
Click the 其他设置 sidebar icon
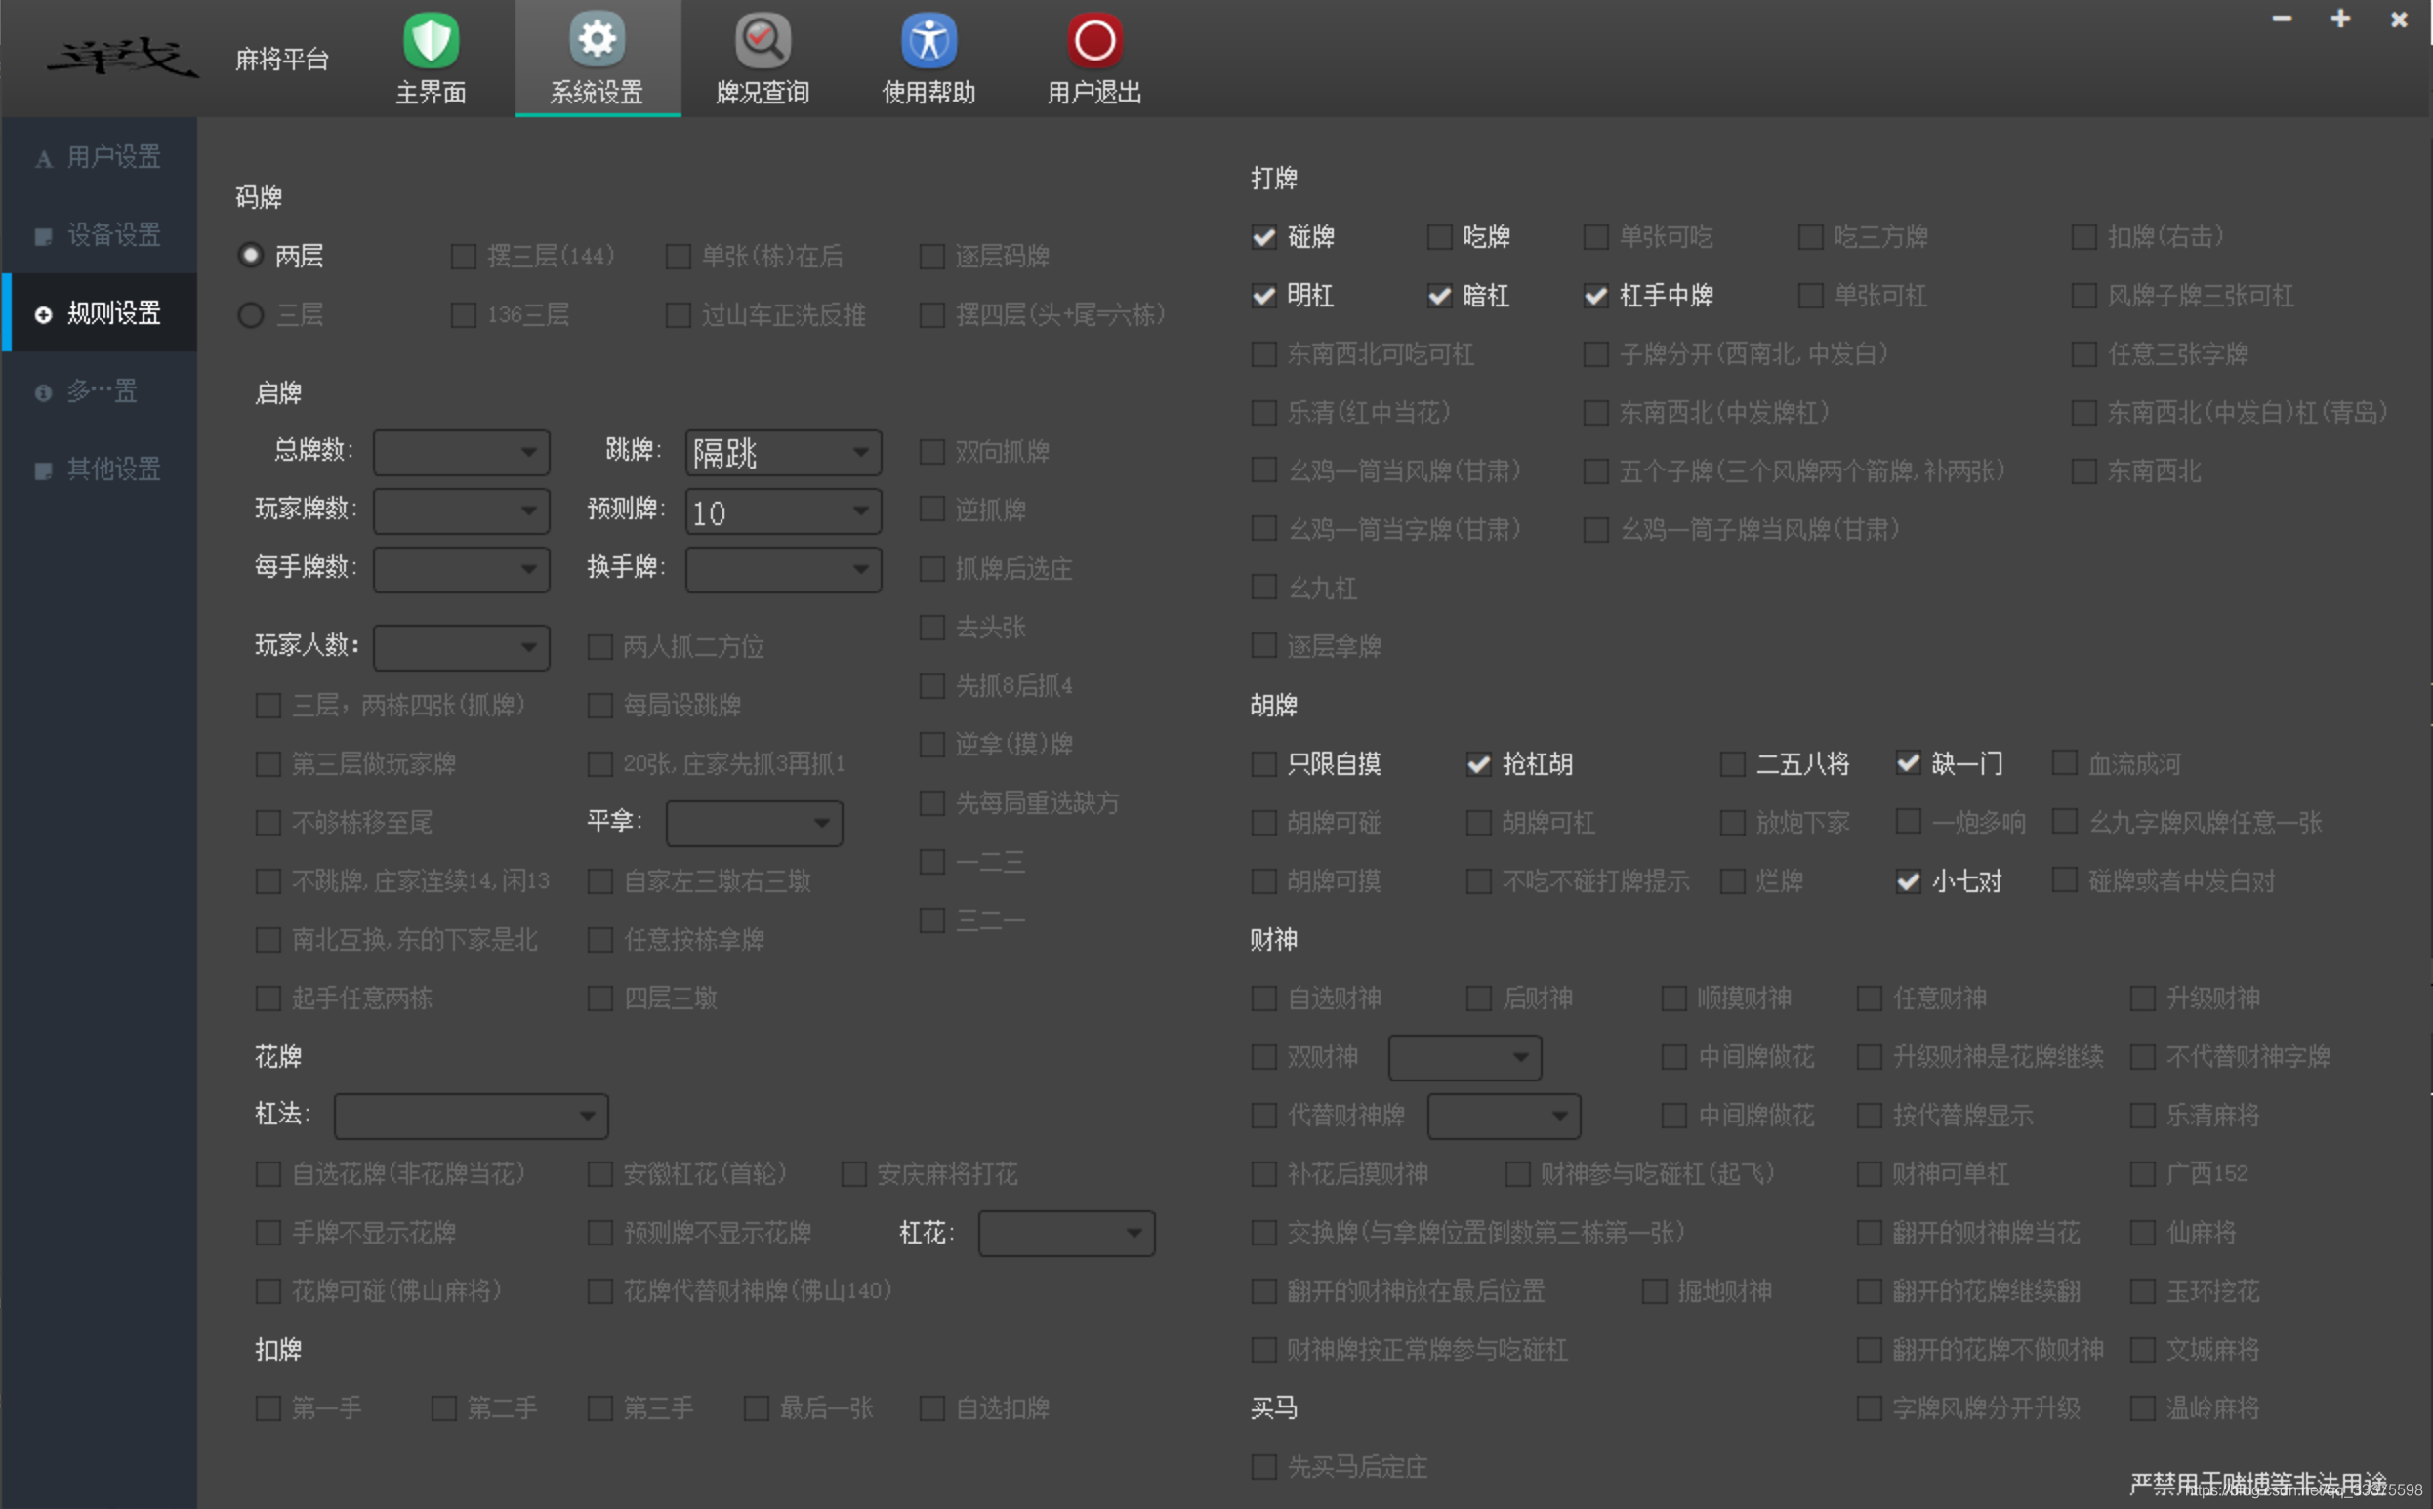click(43, 471)
